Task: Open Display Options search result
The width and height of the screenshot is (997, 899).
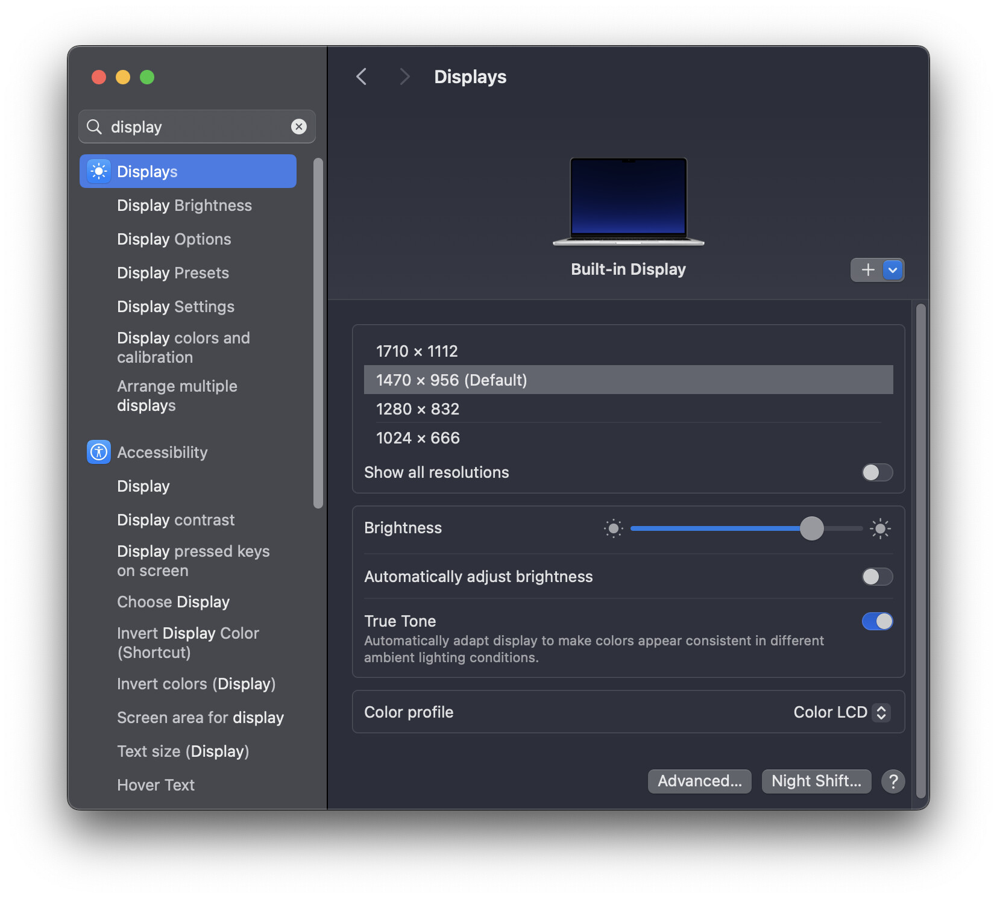Action: [174, 239]
